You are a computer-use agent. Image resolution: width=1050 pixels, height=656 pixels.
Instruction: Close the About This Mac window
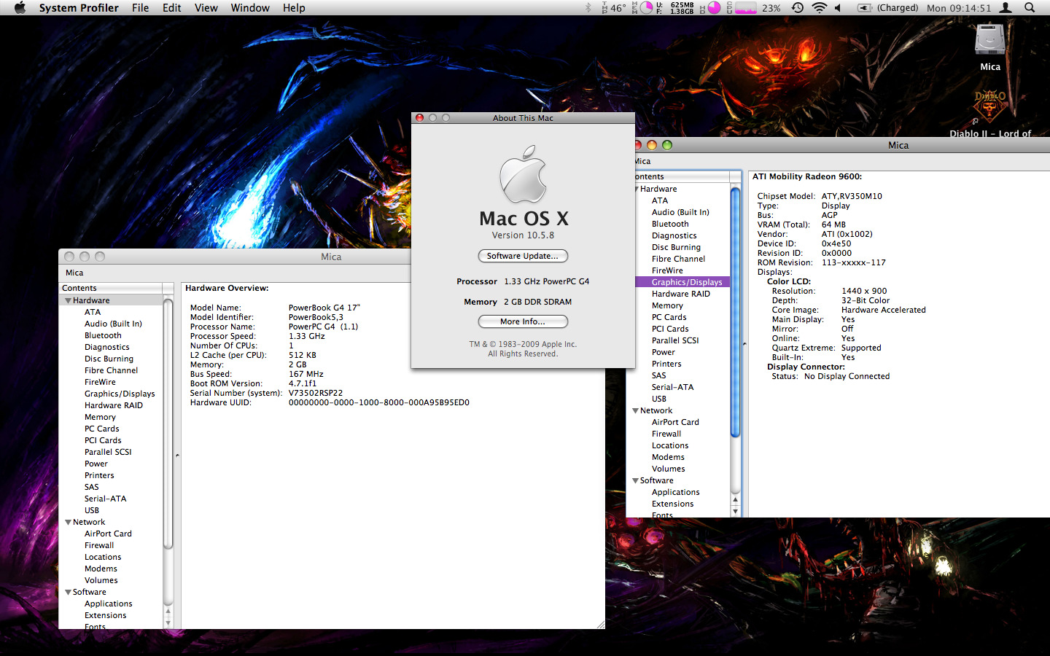pos(420,118)
